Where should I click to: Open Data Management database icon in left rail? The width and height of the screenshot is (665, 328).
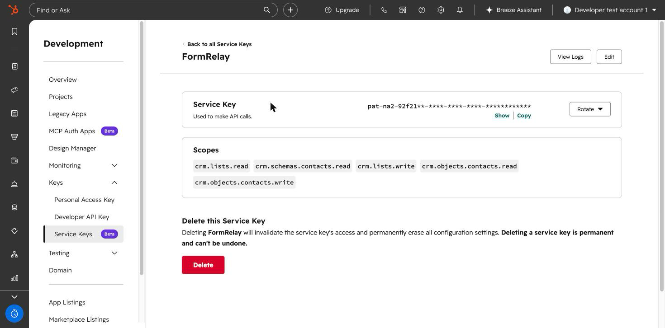14,207
